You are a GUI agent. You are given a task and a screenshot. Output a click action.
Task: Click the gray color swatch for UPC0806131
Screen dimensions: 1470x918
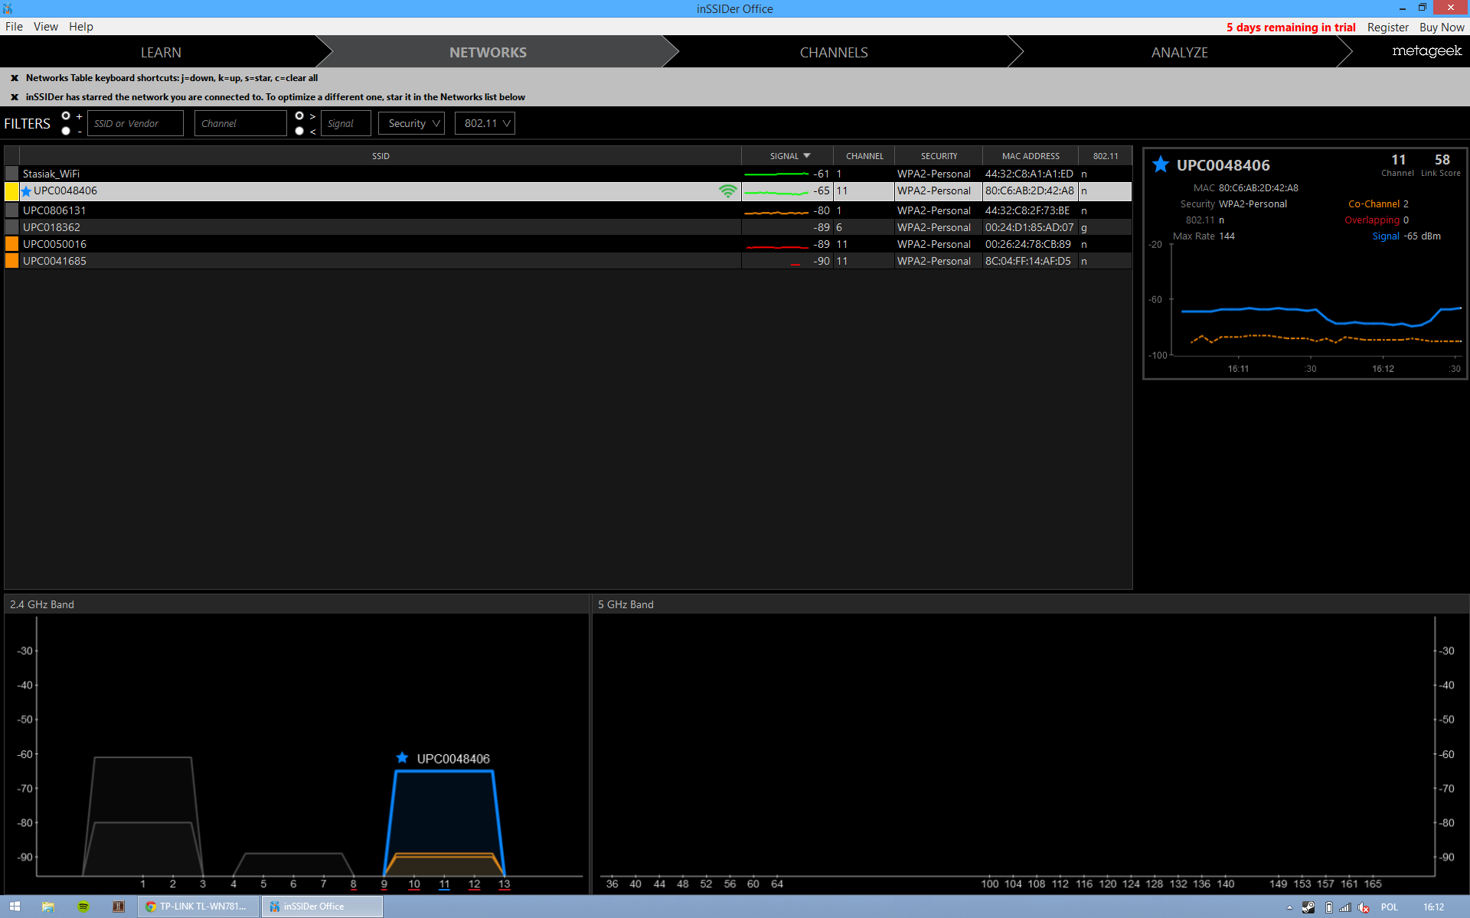12,210
